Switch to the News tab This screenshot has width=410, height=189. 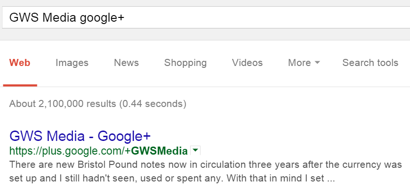click(126, 63)
